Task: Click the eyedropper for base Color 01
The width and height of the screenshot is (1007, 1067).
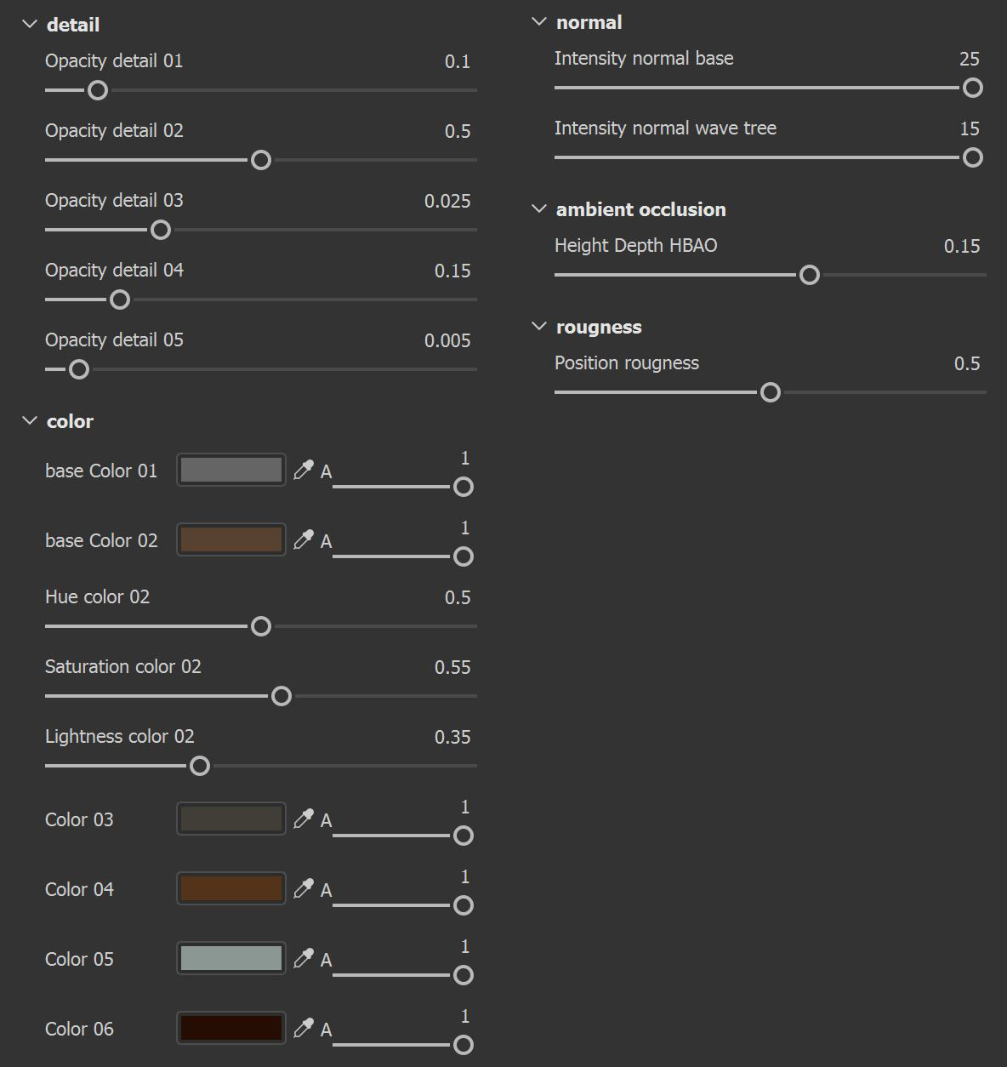Action: (303, 471)
